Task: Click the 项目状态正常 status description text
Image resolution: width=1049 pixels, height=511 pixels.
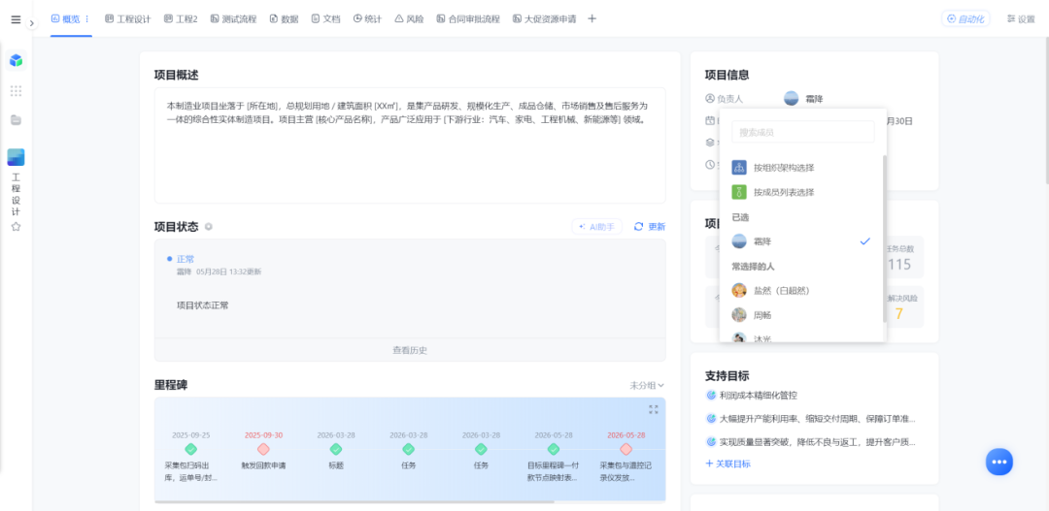Action: coord(203,305)
